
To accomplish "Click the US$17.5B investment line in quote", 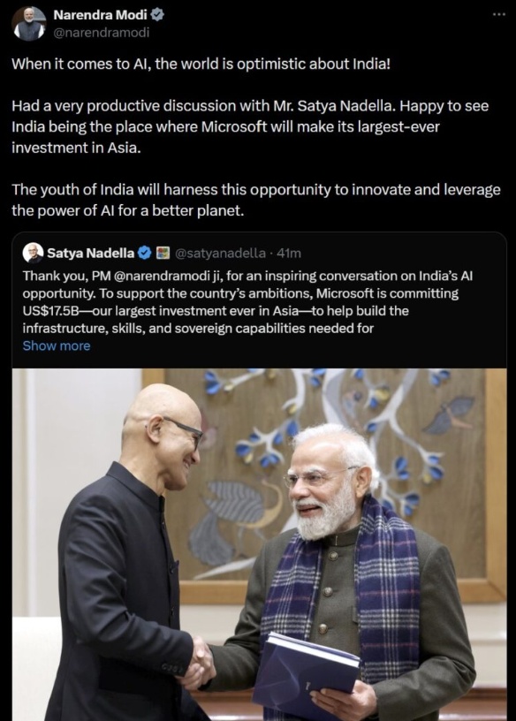I will click(216, 311).
